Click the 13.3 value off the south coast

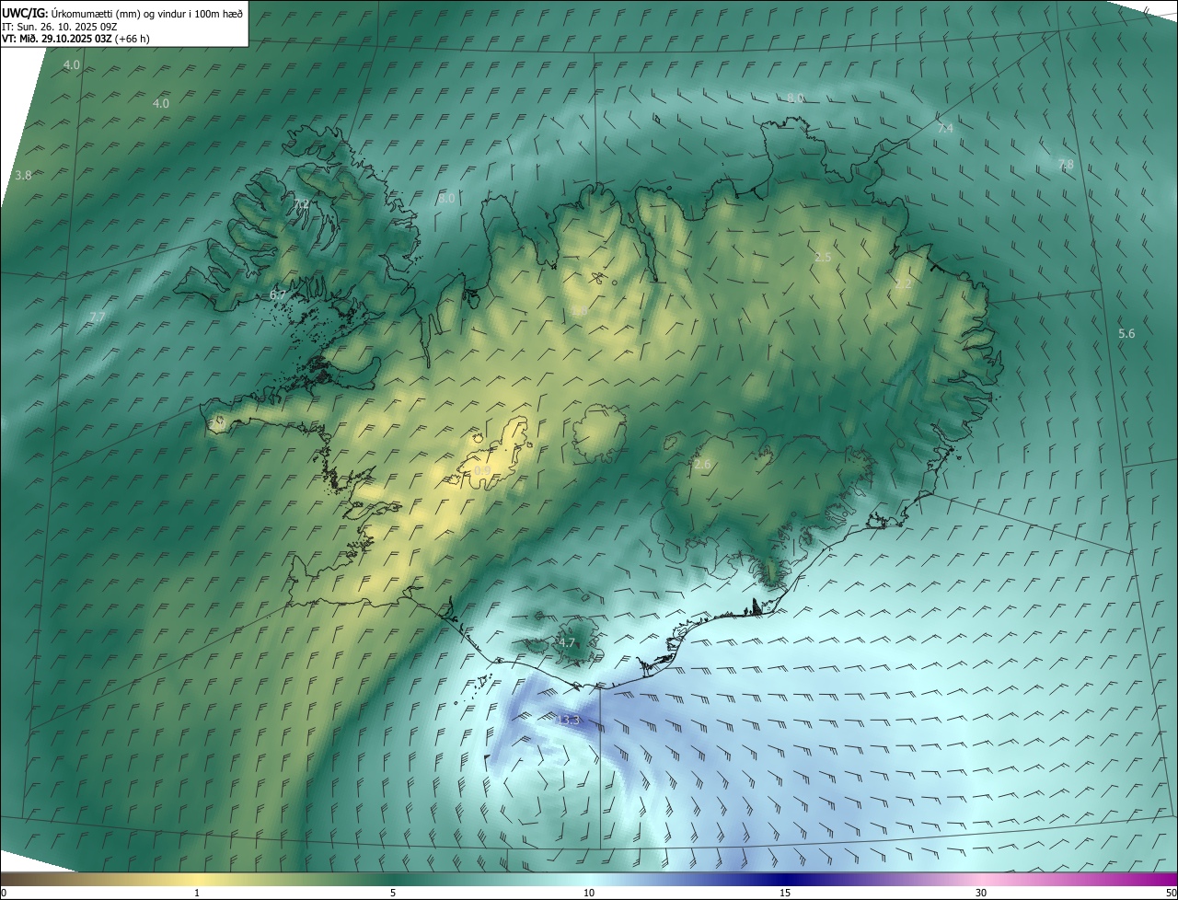[569, 720]
